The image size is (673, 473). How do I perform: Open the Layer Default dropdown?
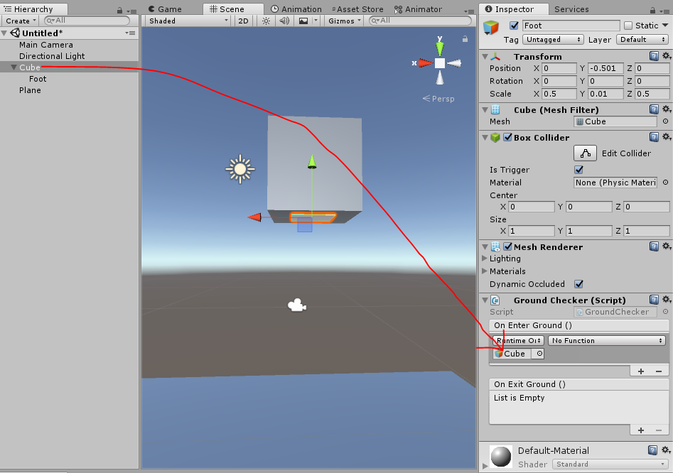coord(642,40)
